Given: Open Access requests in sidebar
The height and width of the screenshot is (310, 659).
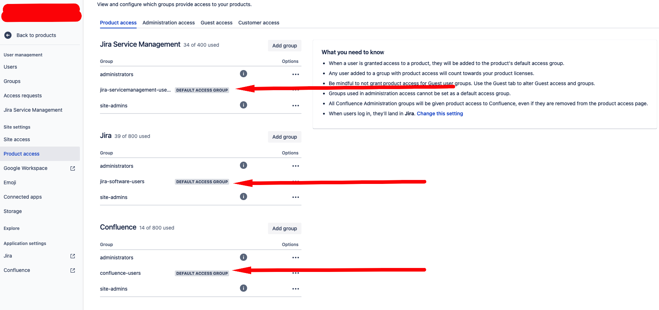Looking at the screenshot, I should click(x=23, y=96).
